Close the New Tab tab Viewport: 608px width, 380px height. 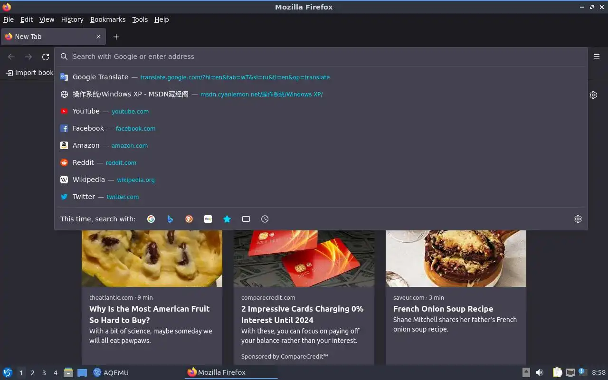(98, 37)
